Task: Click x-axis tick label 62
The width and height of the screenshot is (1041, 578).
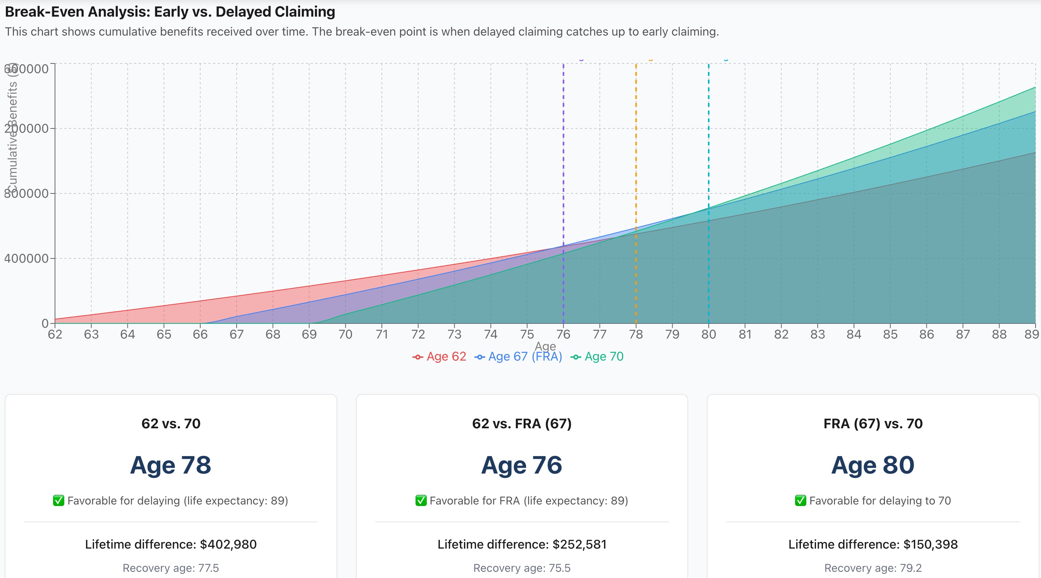Action: tap(55, 334)
